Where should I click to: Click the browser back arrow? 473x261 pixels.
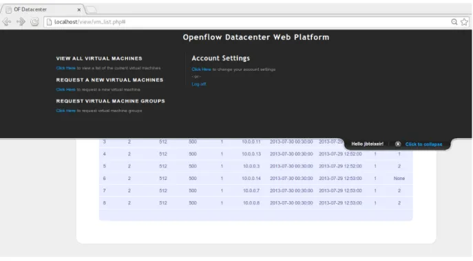click(x=7, y=22)
